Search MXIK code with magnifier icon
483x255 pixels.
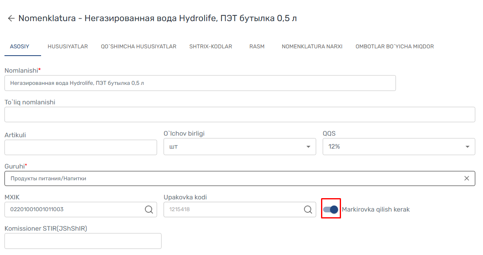(x=149, y=210)
